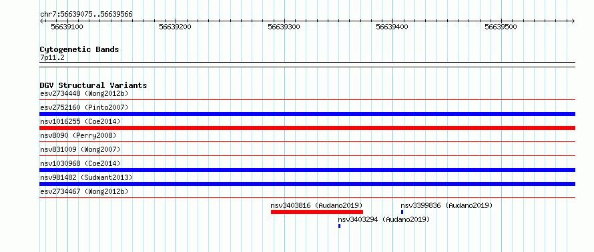This screenshot has height=252, width=594.
Task: Click the esv2734467 (Wong2012b) variant label
Action: coord(84,191)
